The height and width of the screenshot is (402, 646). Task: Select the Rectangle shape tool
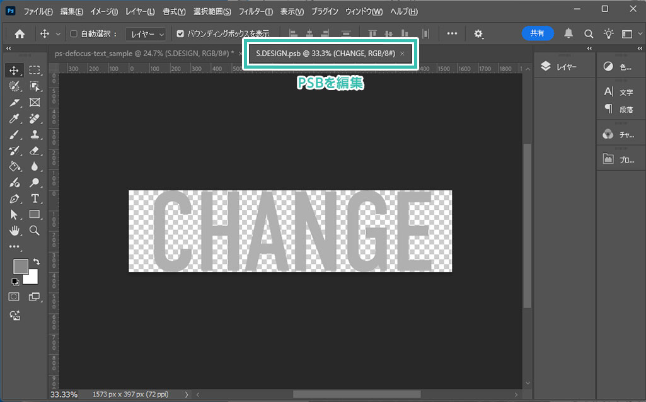pos(35,215)
